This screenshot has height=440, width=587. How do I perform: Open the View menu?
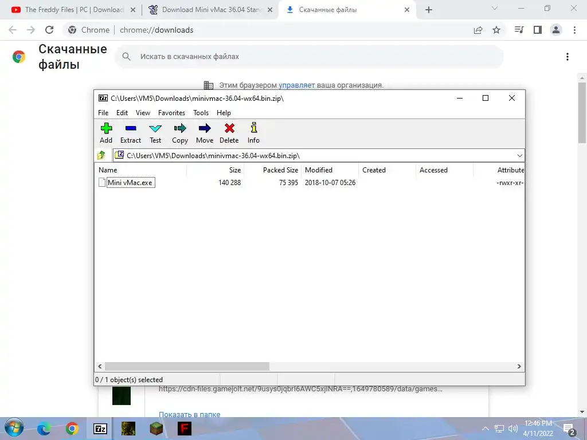[x=143, y=113]
